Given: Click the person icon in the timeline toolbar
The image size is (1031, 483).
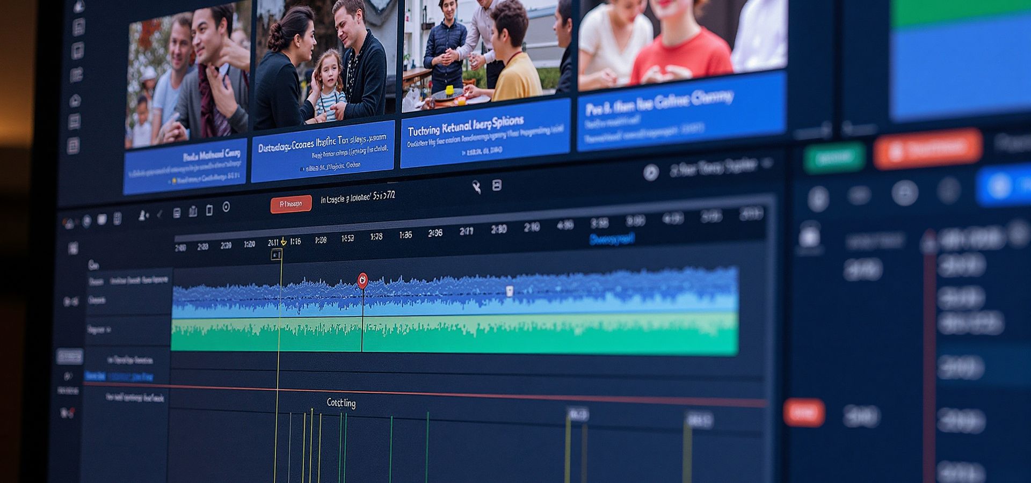Looking at the screenshot, I should click(x=143, y=215).
